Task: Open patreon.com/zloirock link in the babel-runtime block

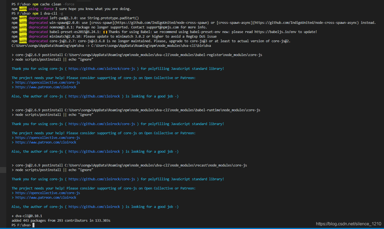Action: tap(46, 142)
